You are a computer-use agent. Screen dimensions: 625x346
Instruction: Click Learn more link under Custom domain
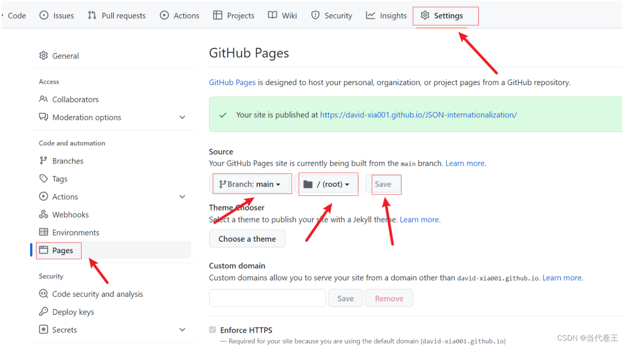click(x=562, y=278)
